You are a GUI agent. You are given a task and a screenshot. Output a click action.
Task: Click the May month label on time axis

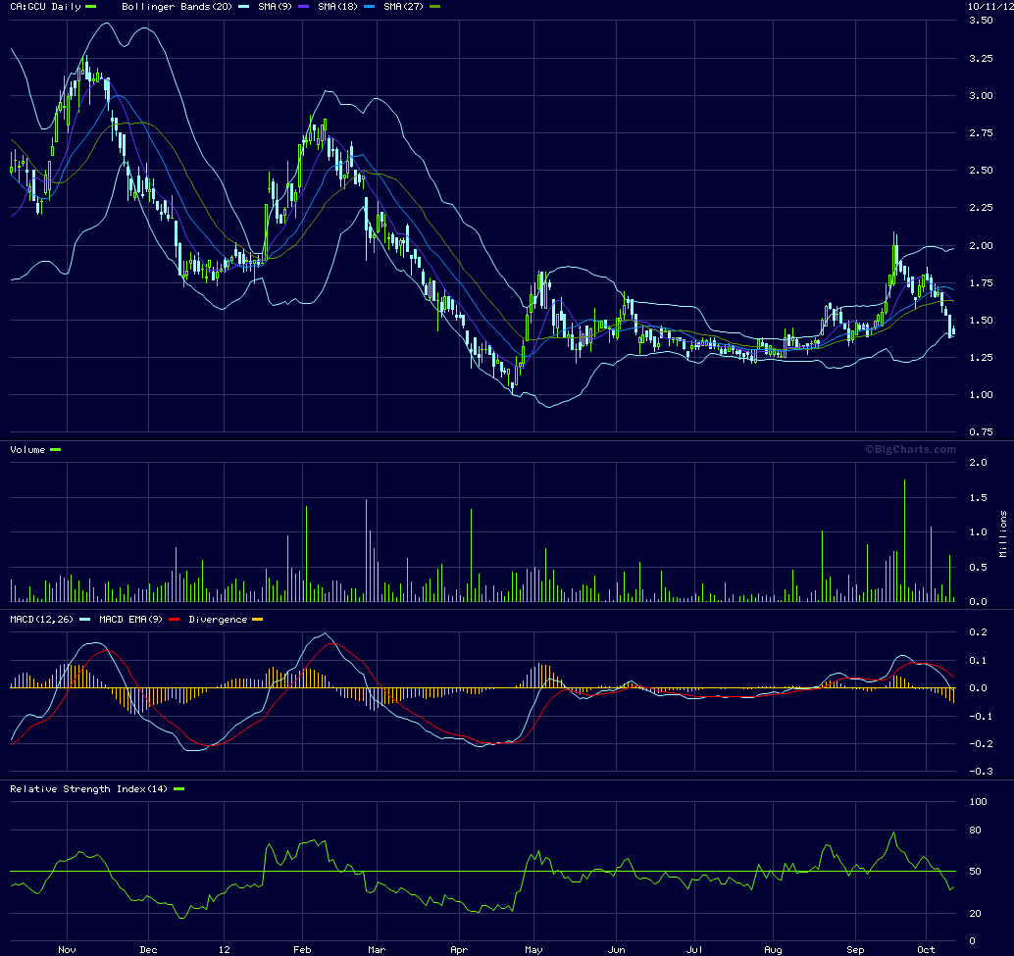point(532,949)
